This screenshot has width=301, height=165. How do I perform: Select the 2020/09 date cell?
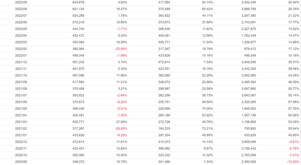[21, 162]
